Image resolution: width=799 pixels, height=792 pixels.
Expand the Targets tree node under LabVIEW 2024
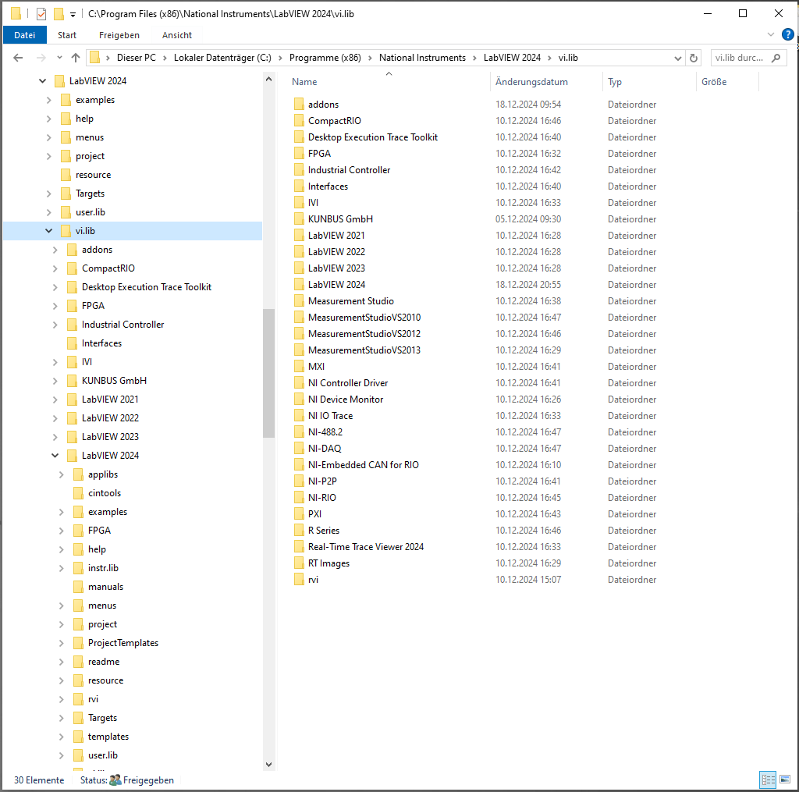click(49, 194)
